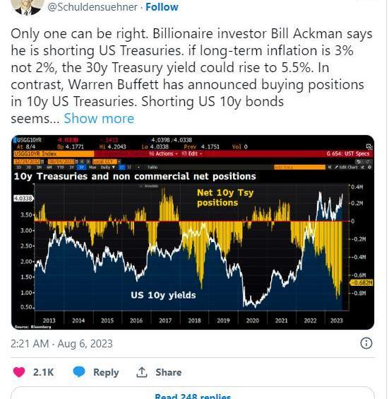389x399 pixels.
Task: Expand the Daily frequency dropdown
Action: pyautogui.click(x=107, y=167)
